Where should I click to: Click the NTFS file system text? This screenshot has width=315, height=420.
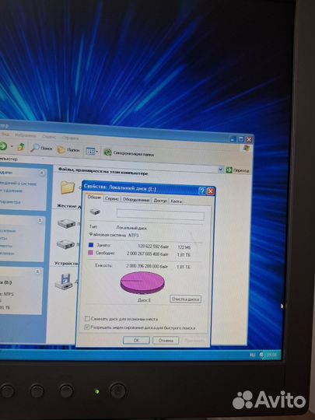134,236
